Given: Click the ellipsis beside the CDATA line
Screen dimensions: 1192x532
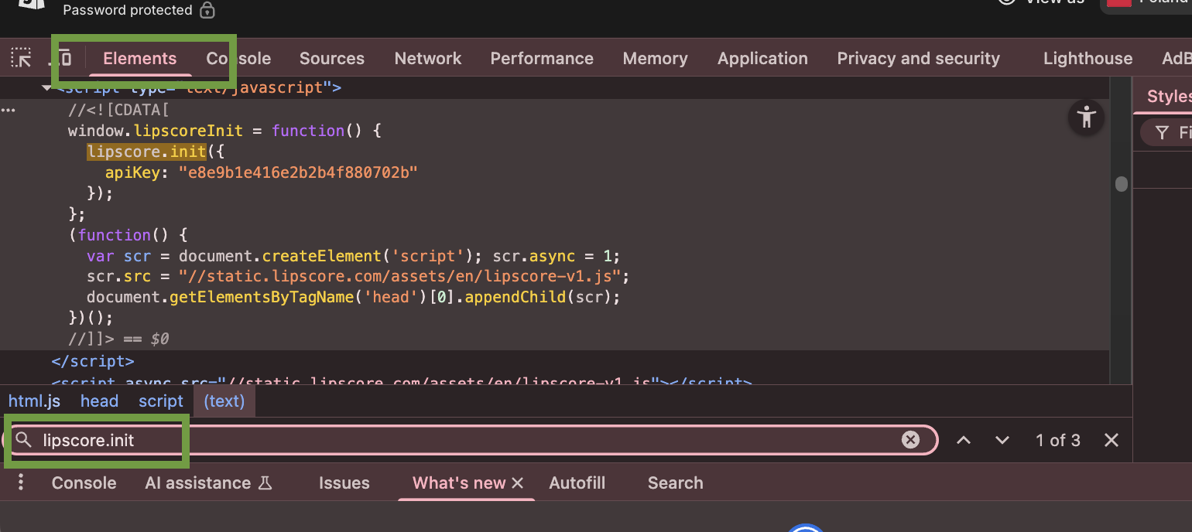Looking at the screenshot, I should [8, 110].
